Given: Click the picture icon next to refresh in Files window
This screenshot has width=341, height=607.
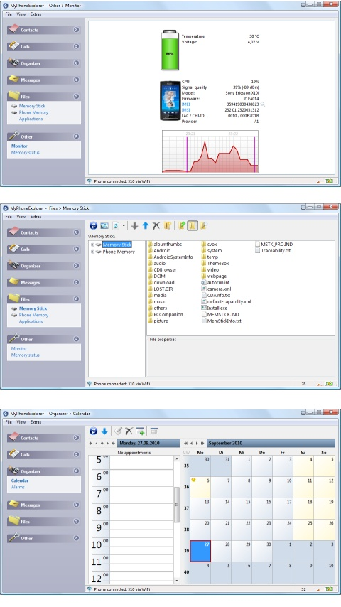Looking at the screenshot, I should click(x=104, y=226).
